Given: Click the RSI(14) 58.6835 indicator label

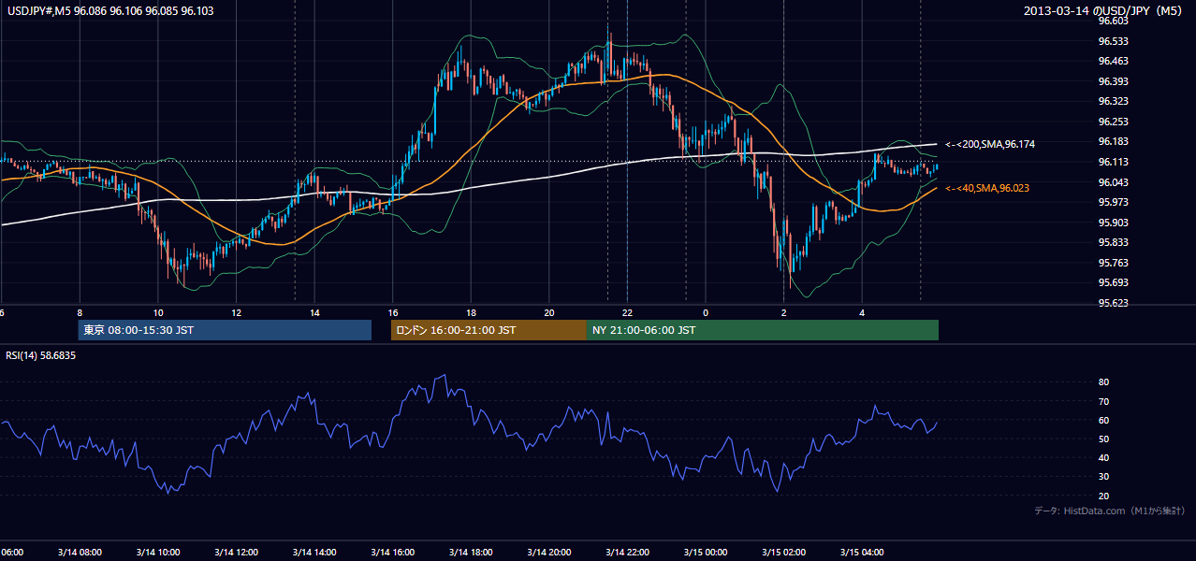Looking at the screenshot, I should 41,355.
